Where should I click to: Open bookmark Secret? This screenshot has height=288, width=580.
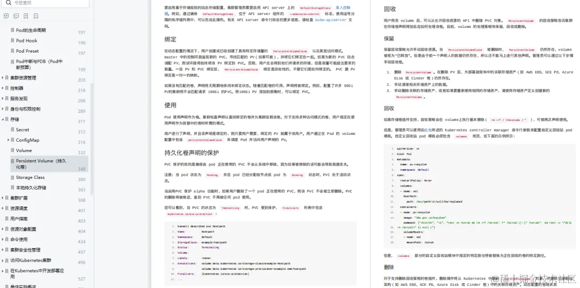tap(22, 130)
